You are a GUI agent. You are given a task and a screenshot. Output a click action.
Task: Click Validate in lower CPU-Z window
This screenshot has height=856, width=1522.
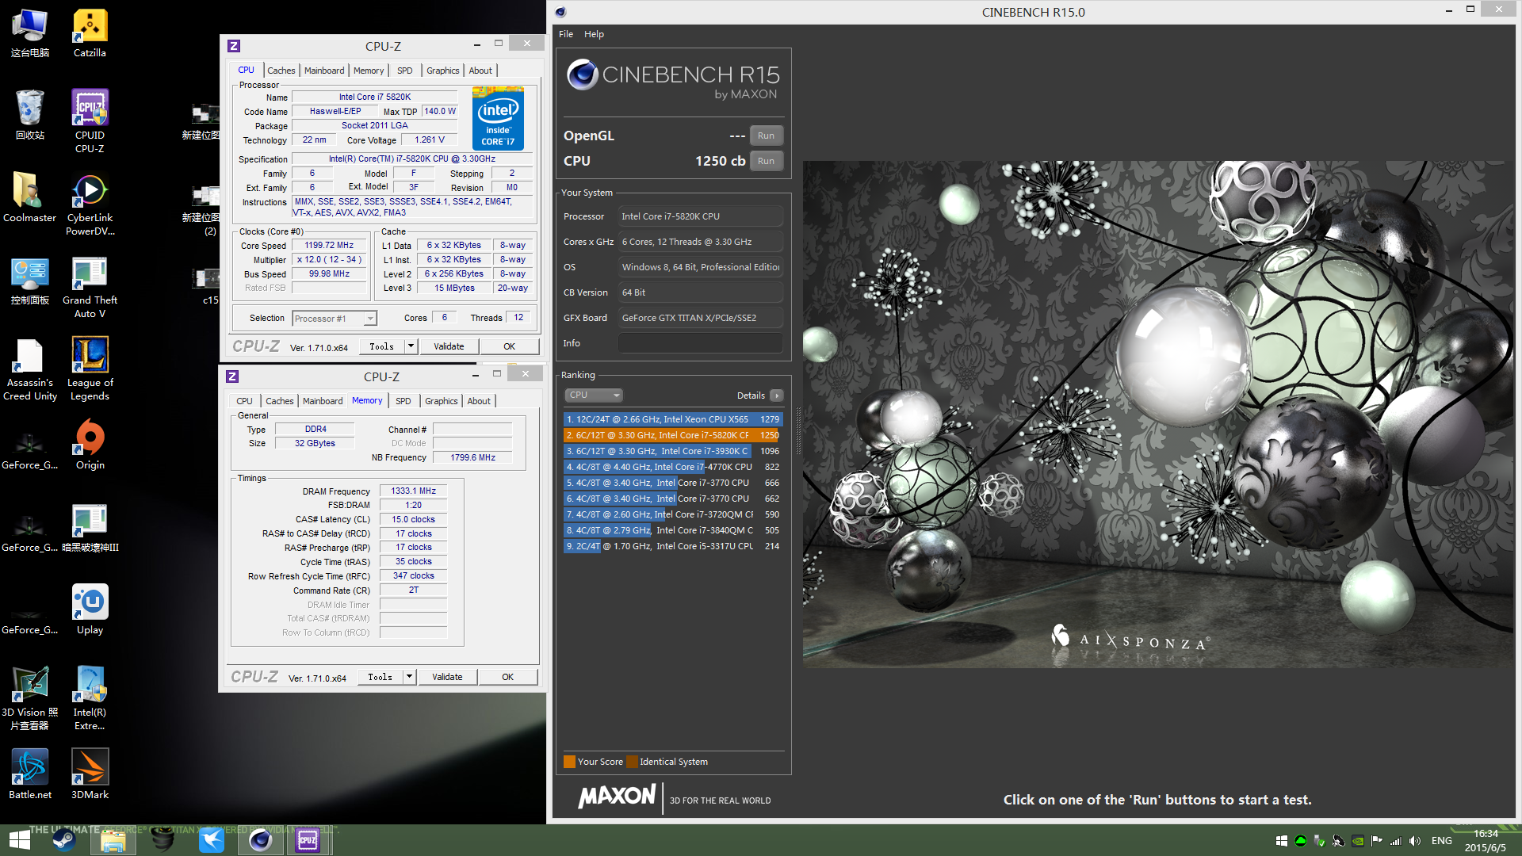(447, 677)
